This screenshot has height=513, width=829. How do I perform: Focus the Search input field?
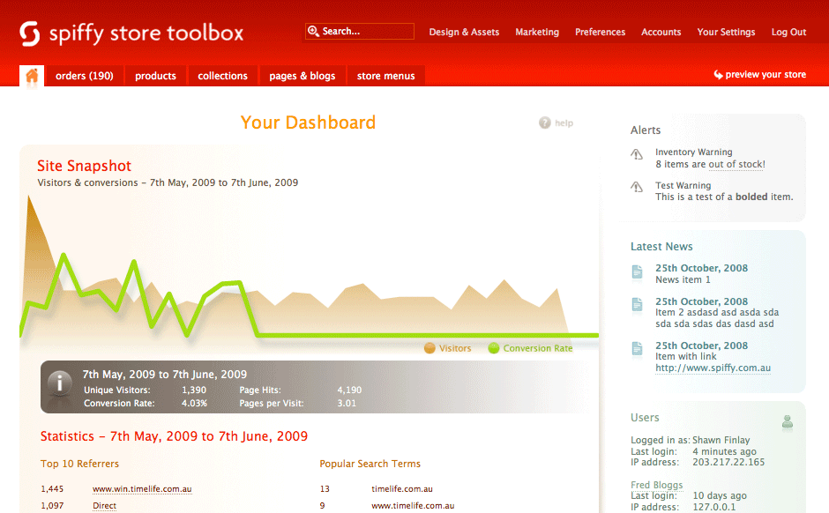[360, 31]
